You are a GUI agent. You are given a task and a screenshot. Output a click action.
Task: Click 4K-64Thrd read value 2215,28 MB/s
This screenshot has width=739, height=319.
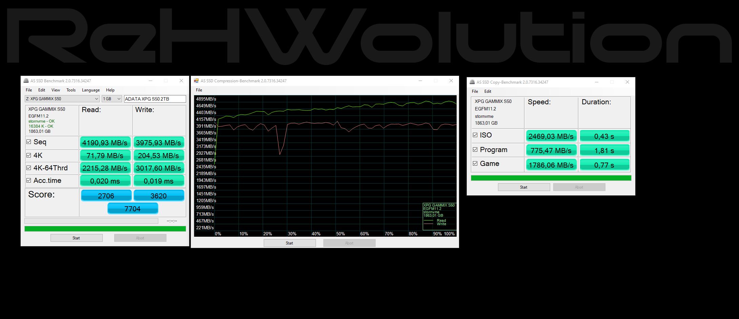[x=105, y=168]
